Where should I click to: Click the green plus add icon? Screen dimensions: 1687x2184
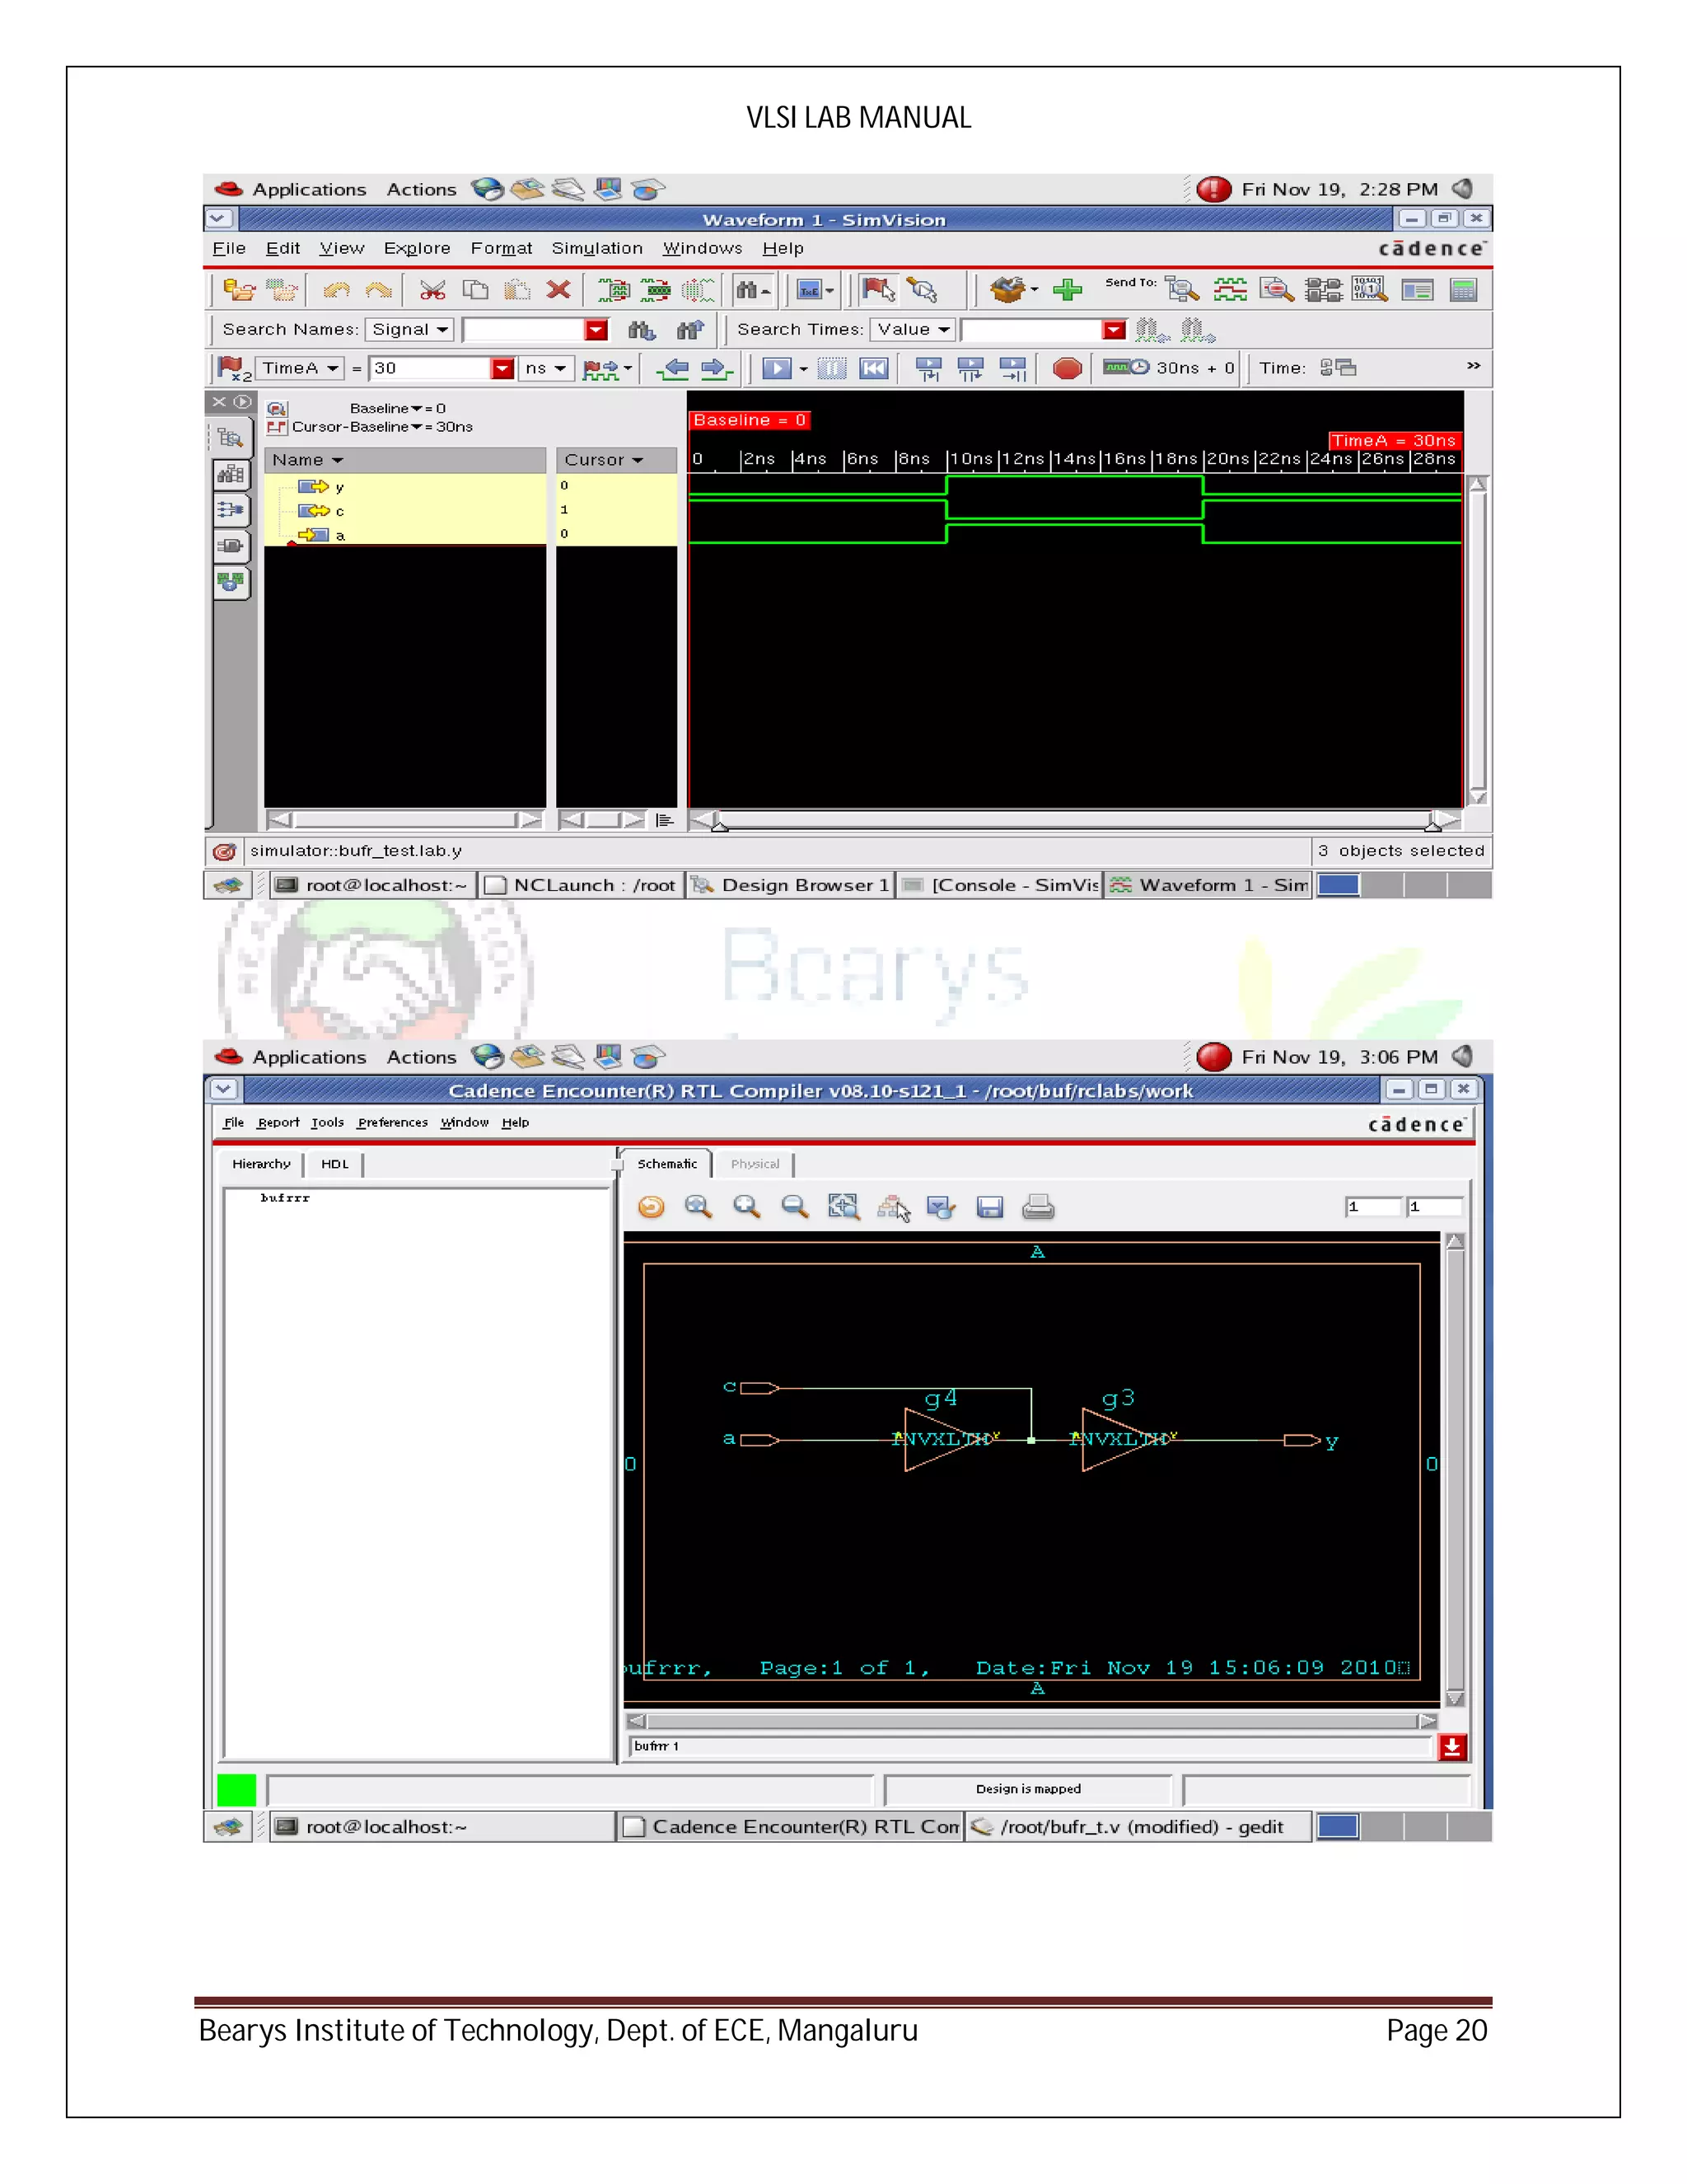point(1068,290)
